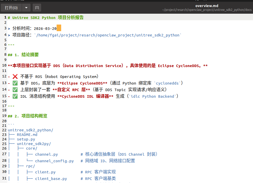This screenshot has height=183, width=253.
Task: Click the file path under the overview.md title
Action: 207,10
